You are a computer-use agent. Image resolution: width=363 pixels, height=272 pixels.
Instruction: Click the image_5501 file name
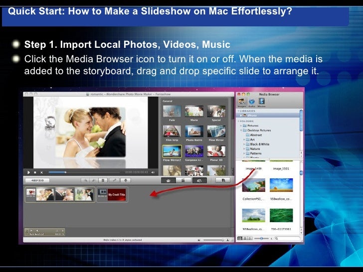281,168
